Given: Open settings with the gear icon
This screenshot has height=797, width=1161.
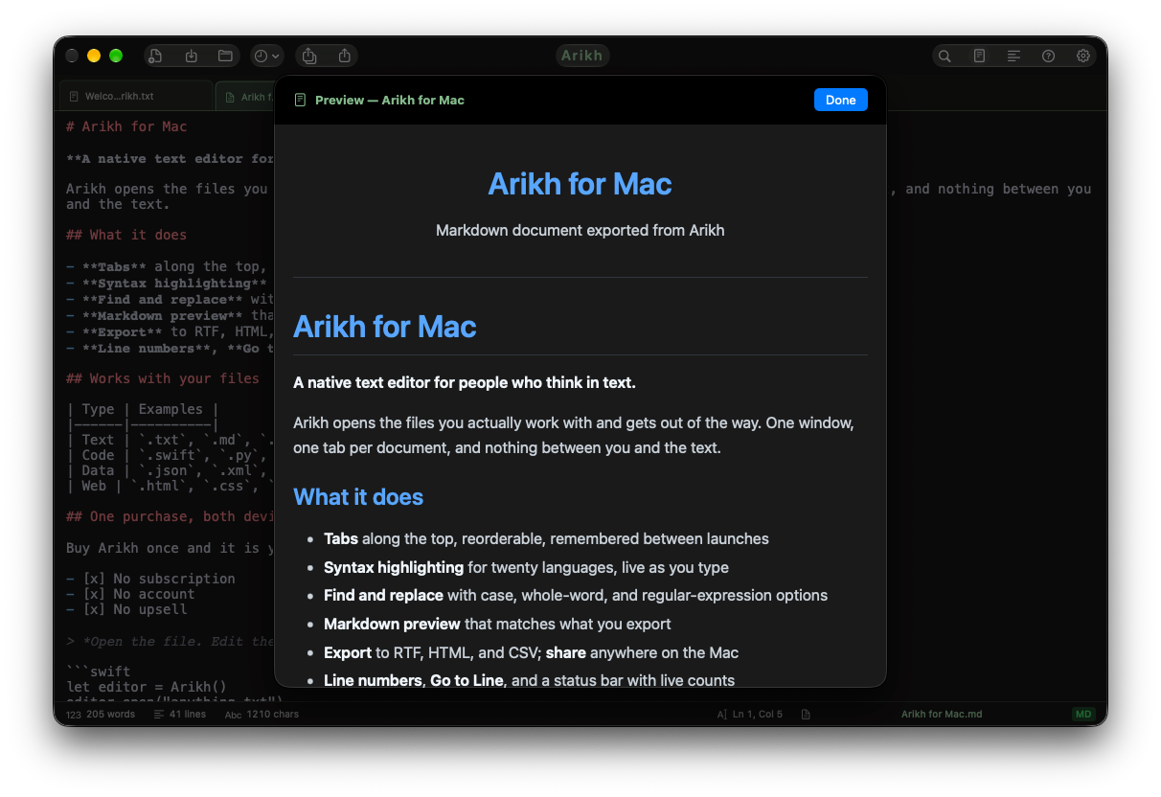Looking at the screenshot, I should pyautogui.click(x=1083, y=56).
